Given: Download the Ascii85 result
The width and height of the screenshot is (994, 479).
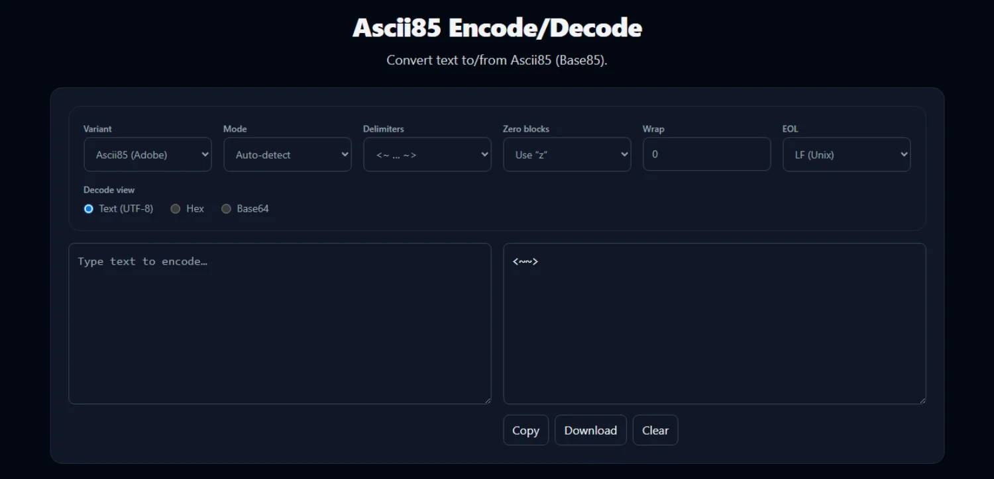Looking at the screenshot, I should point(590,430).
